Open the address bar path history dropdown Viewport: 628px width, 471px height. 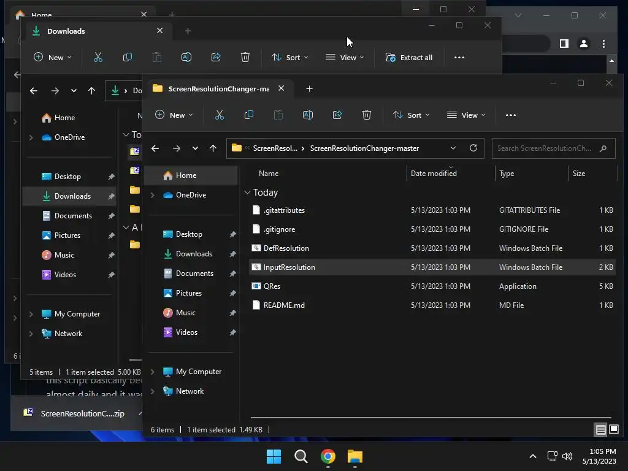tap(453, 148)
